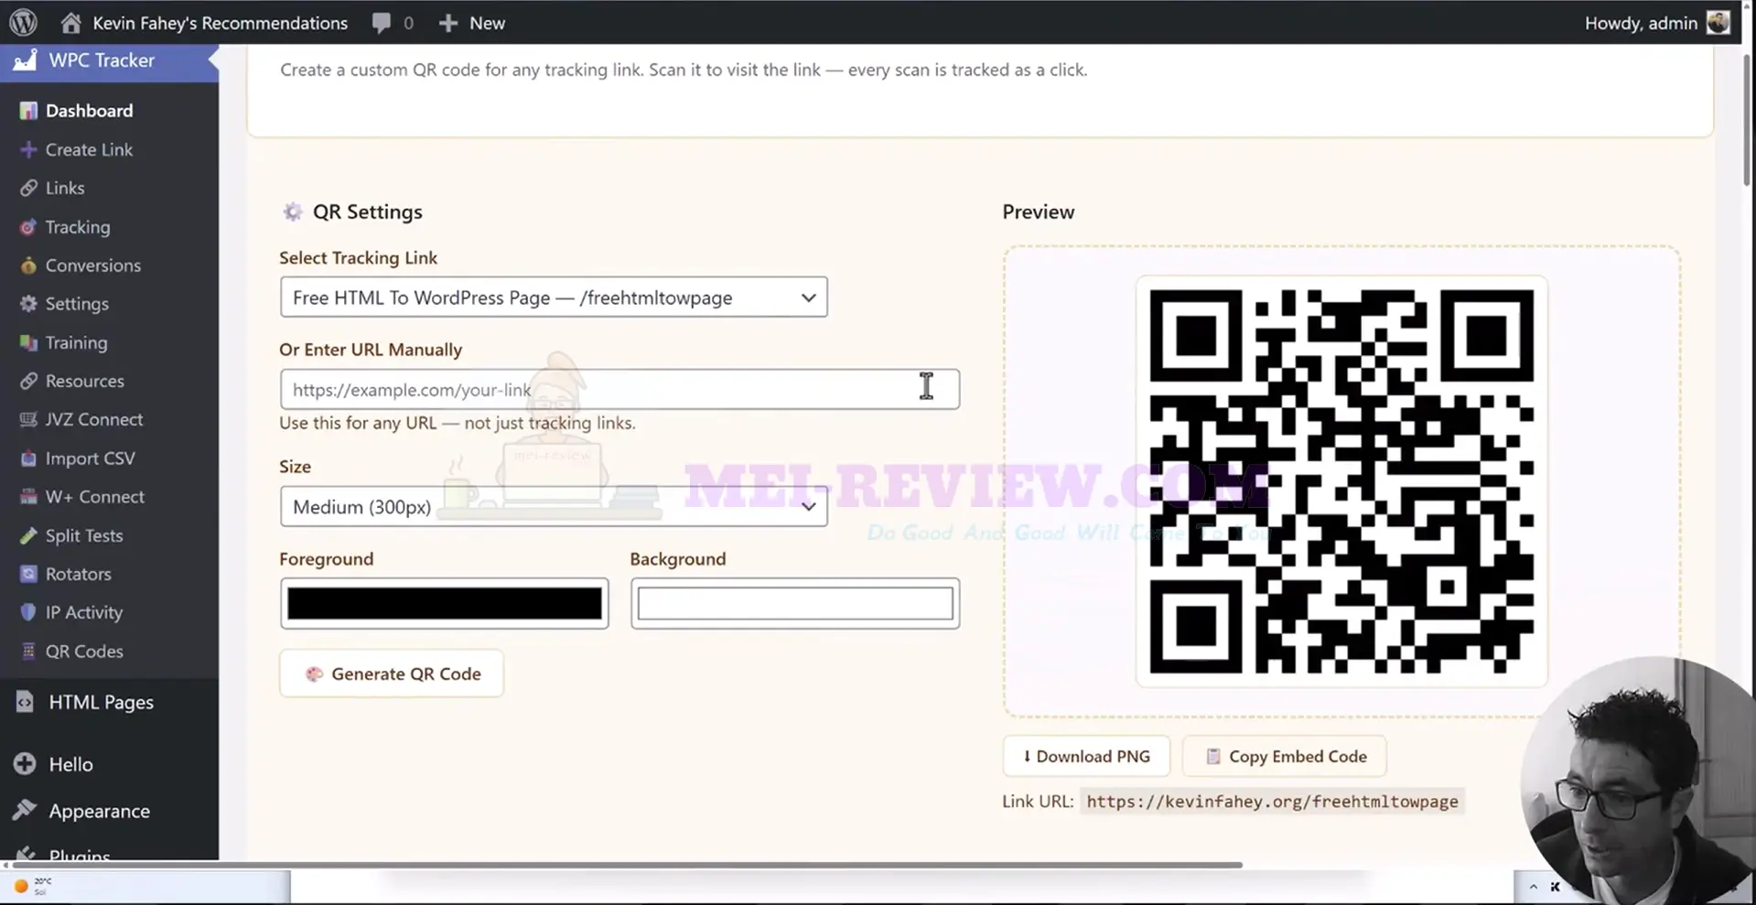The width and height of the screenshot is (1756, 905).
Task: Open the white Background color picker
Action: (795, 604)
